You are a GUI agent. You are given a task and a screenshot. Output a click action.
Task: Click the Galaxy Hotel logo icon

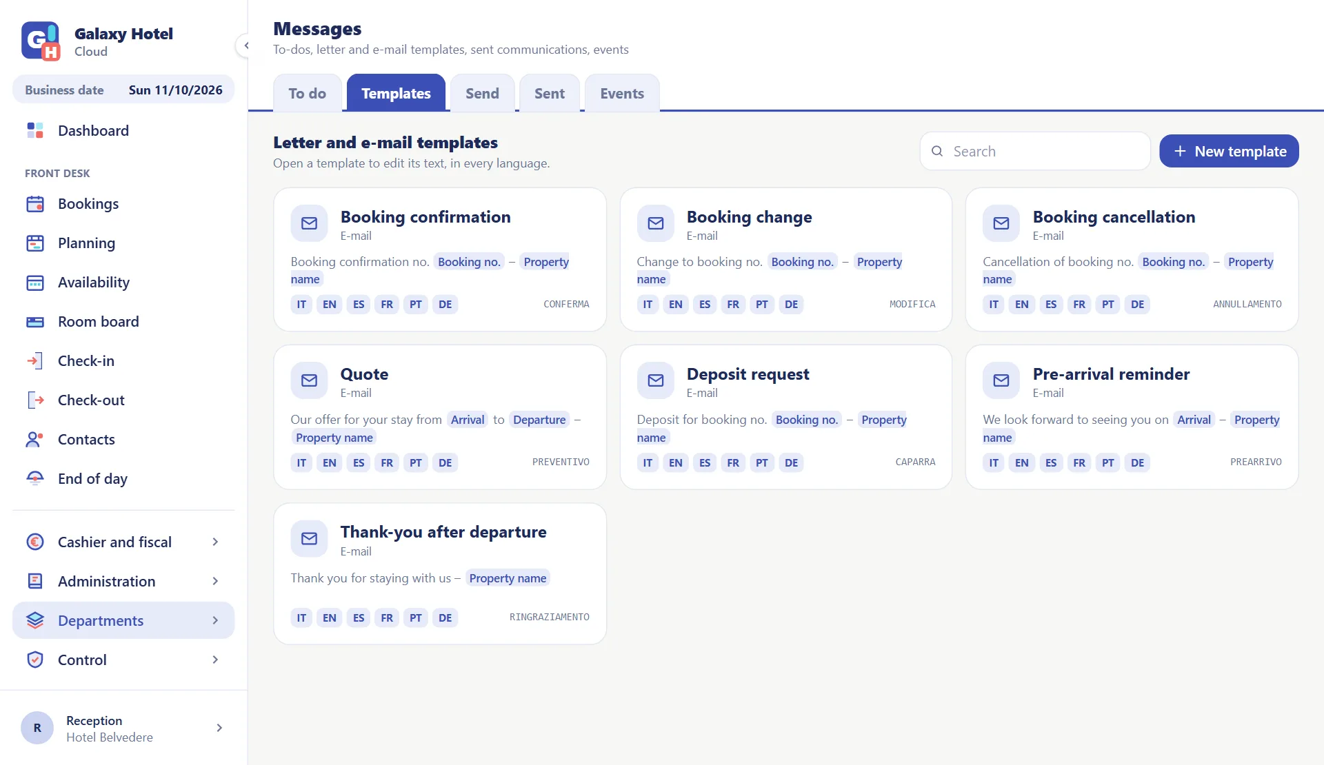tap(41, 41)
